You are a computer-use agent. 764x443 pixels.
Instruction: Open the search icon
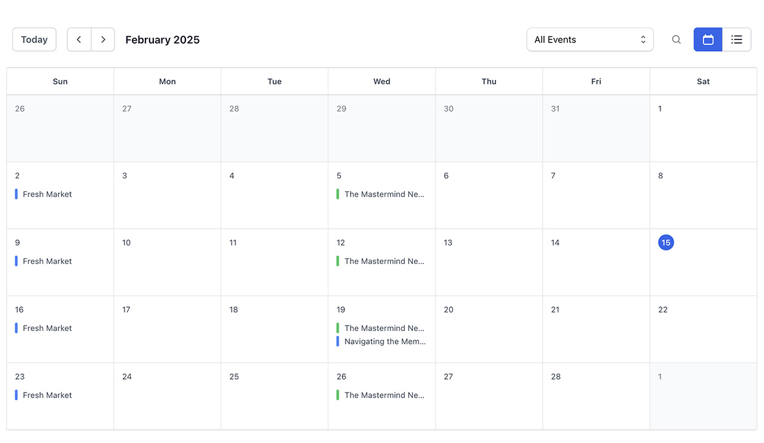coord(676,39)
